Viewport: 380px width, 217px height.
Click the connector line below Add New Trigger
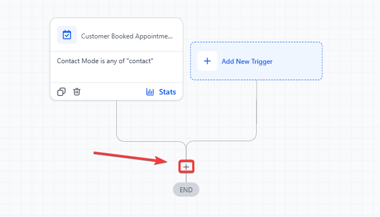click(257, 109)
